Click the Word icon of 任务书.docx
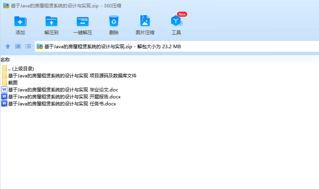This screenshot has height=189, width=319. [4, 103]
